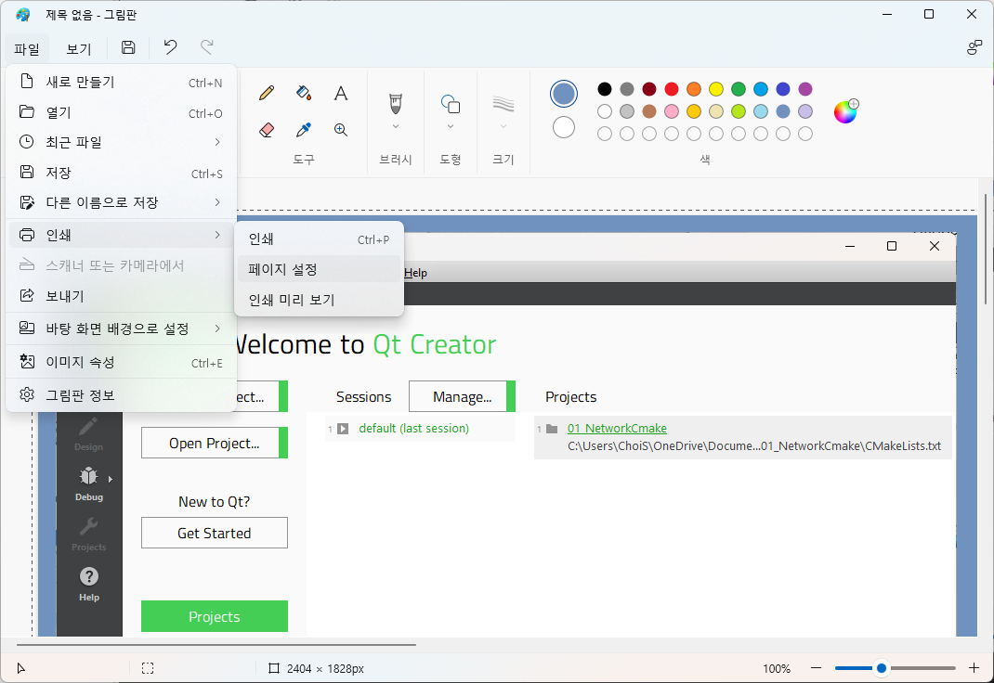Click the horizontal canvas scrollbar
The image size is (994, 683).
click(216, 645)
